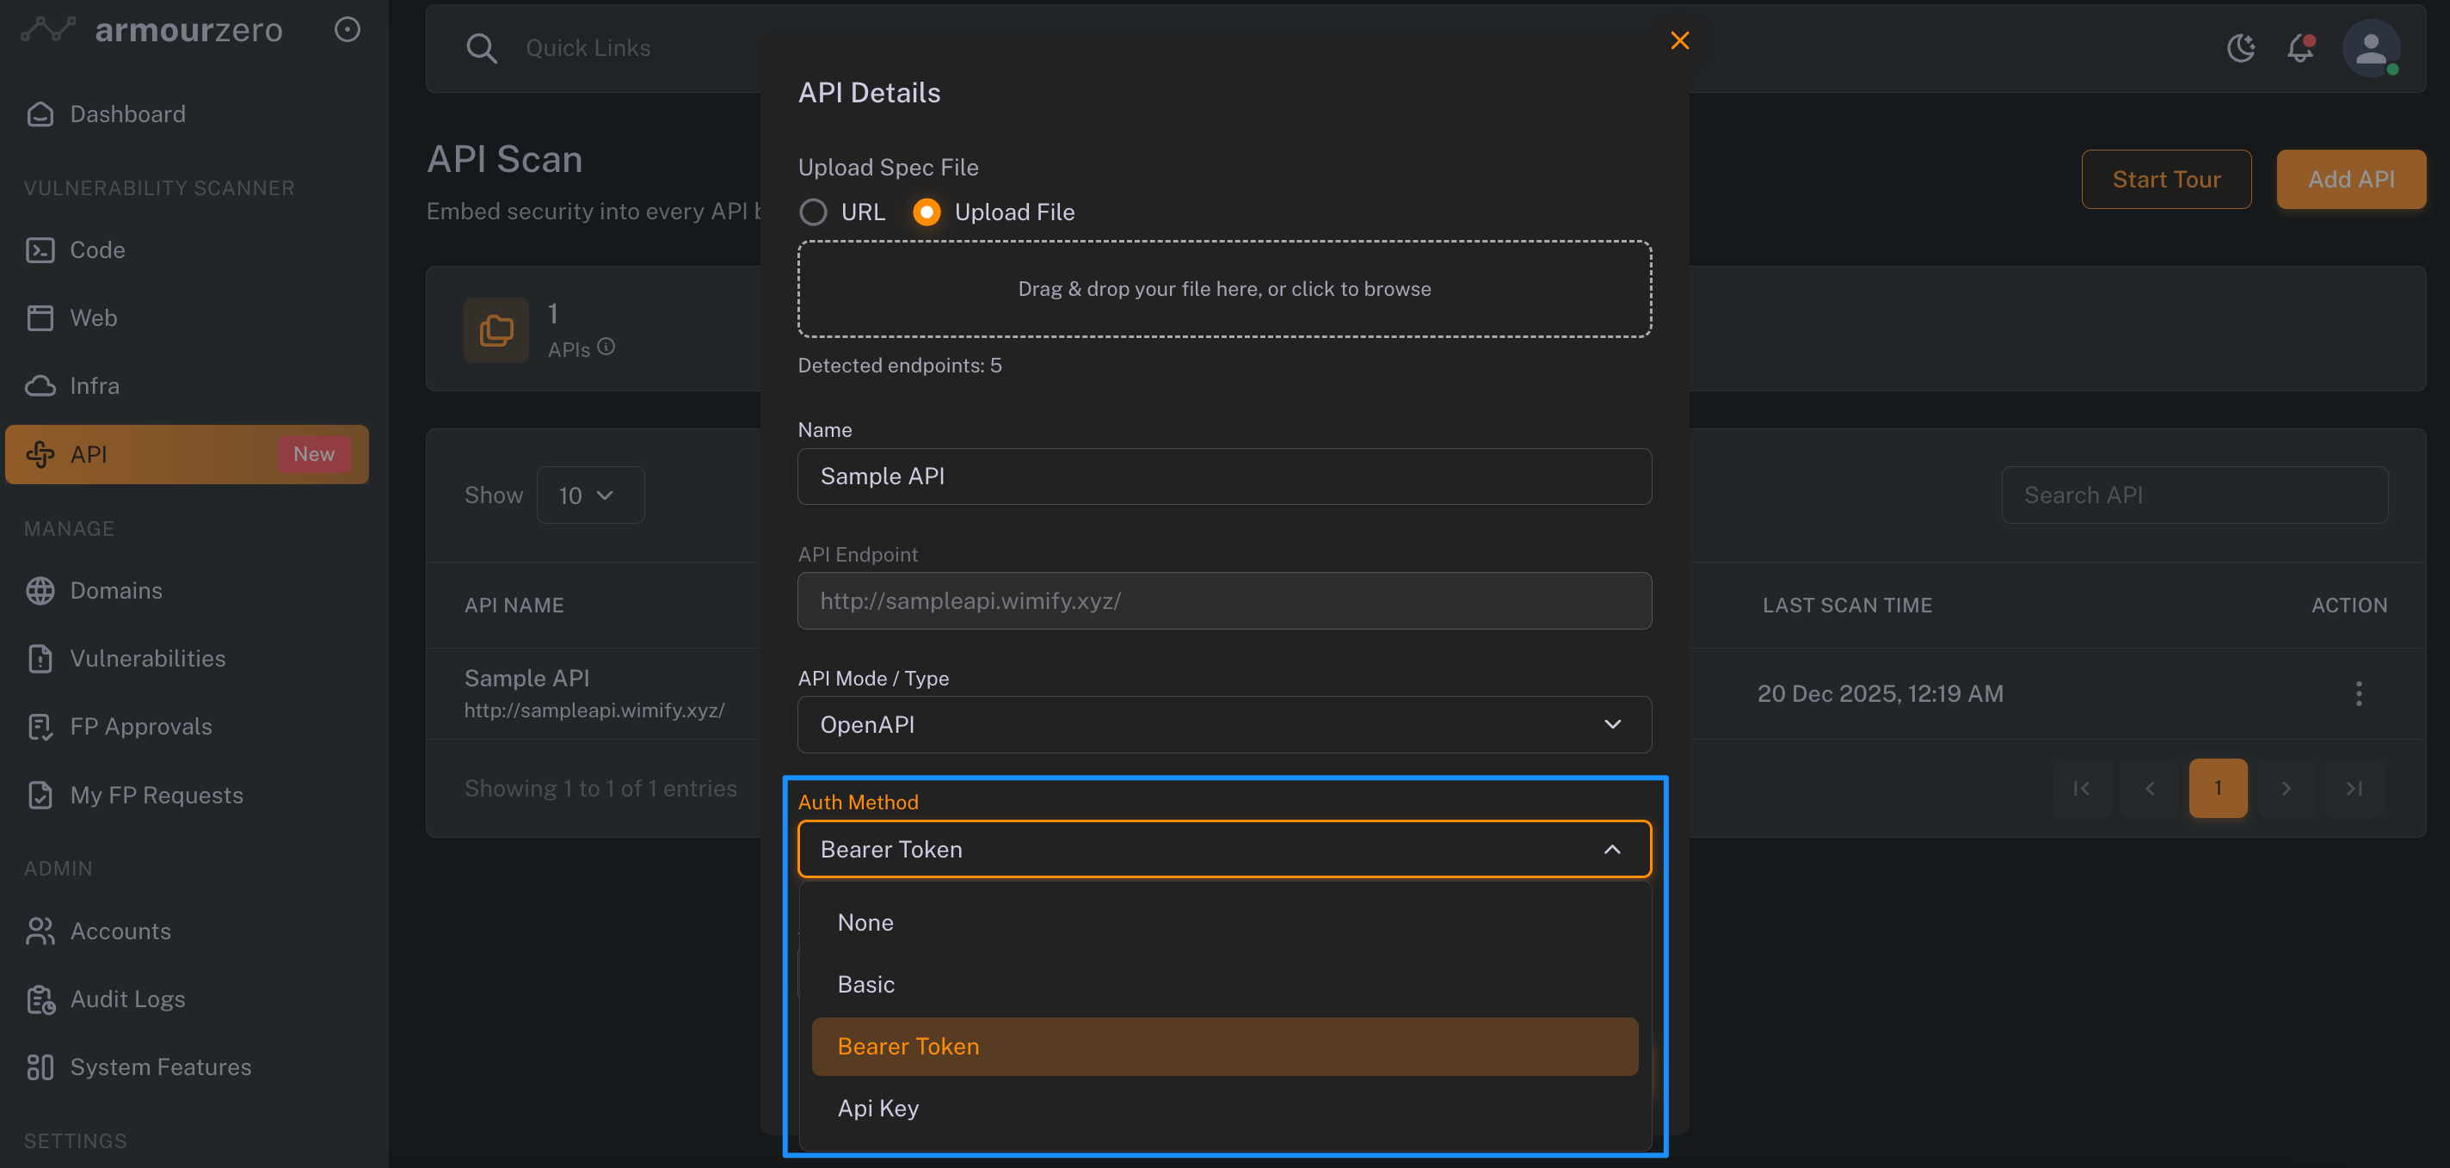The width and height of the screenshot is (2450, 1168).
Task: Open row actions three-dot menu
Action: (2358, 693)
